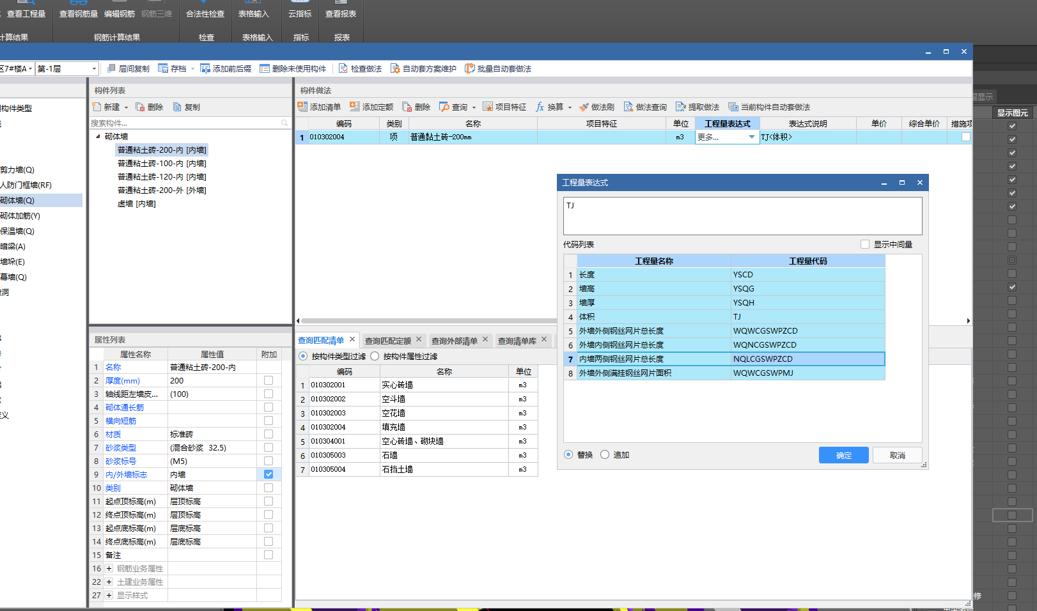Click the 名称 property link
Screen dimensions: 1037x611
pos(113,367)
